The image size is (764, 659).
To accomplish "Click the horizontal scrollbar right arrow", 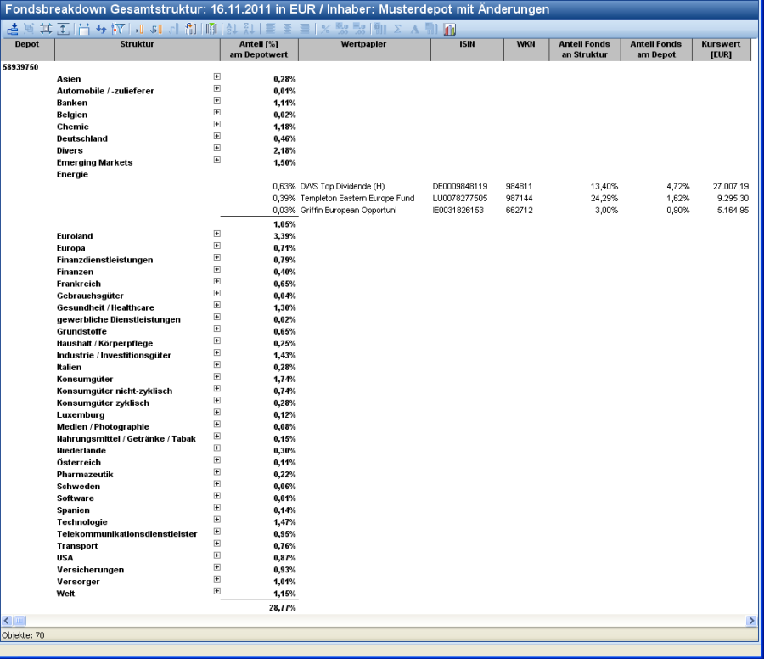I will coord(750,621).
